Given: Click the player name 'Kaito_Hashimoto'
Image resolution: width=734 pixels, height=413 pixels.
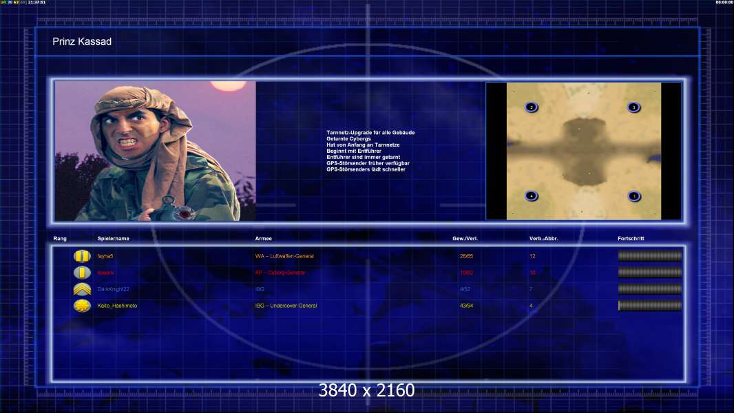Looking at the screenshot, I should pos(117,306).
